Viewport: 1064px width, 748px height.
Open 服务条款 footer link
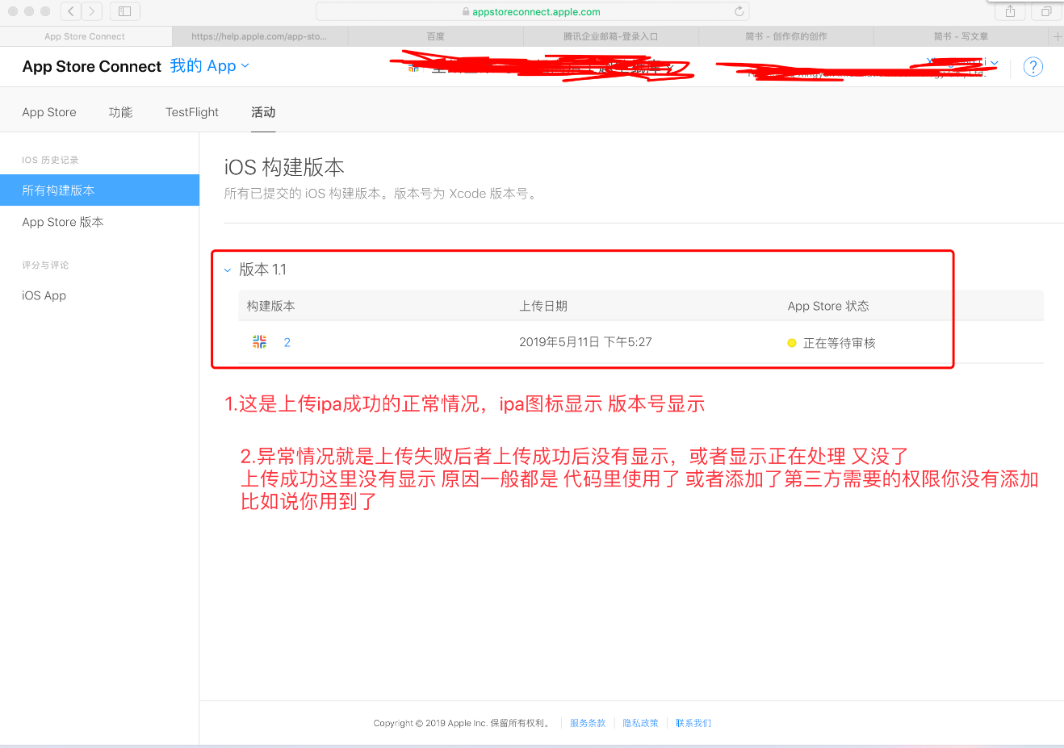[588, 723]
